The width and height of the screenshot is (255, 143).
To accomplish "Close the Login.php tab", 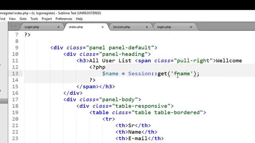I will [x=59, y=27].
